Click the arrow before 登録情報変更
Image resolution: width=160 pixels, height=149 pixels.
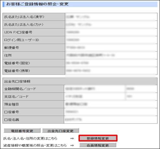[x=72, y=138]
